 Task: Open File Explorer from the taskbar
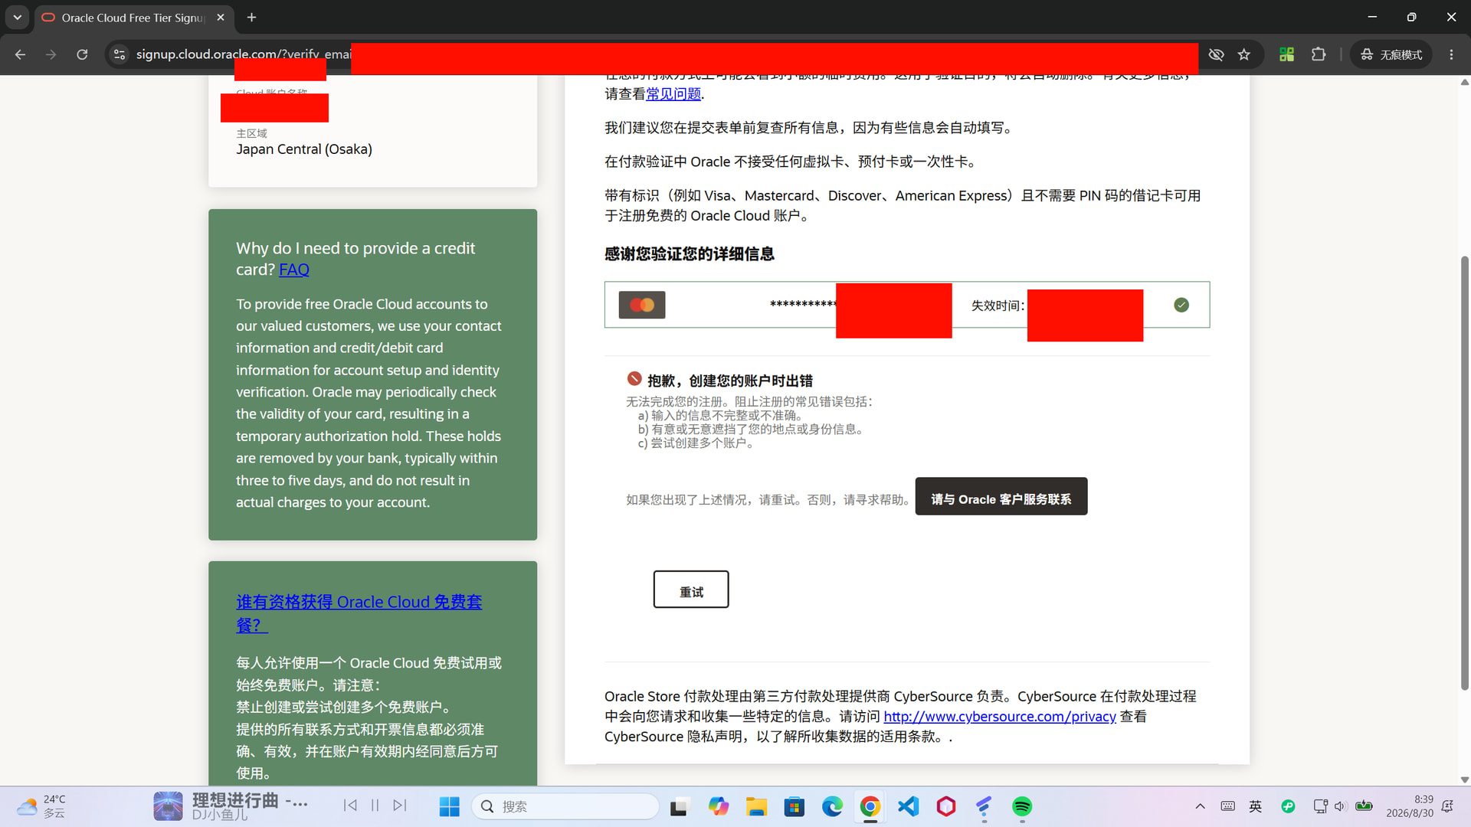[x=756, y=806]
